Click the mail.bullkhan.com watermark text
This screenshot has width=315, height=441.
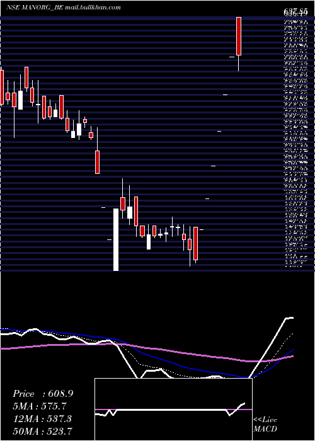pos(93,8)
